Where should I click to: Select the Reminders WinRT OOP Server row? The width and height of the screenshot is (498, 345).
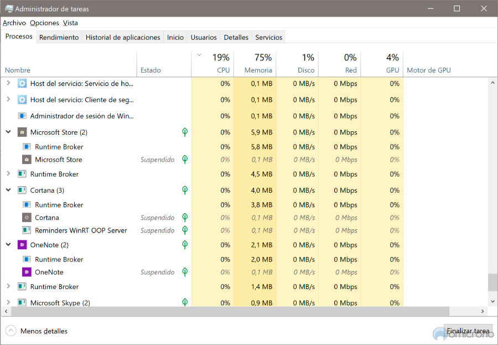245,230
